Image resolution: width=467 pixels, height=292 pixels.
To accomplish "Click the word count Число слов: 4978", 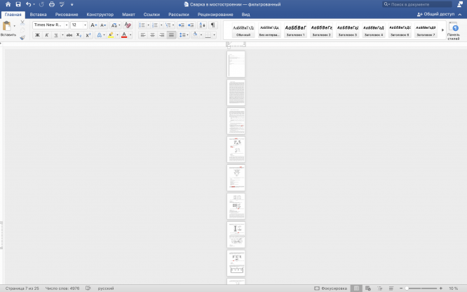I will point(62,288).
